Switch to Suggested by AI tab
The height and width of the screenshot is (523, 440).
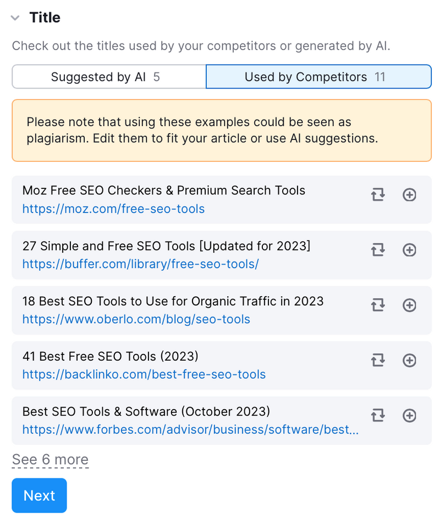coord(109,77)
